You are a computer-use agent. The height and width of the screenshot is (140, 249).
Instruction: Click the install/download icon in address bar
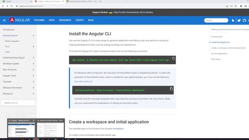click(227, 6)
